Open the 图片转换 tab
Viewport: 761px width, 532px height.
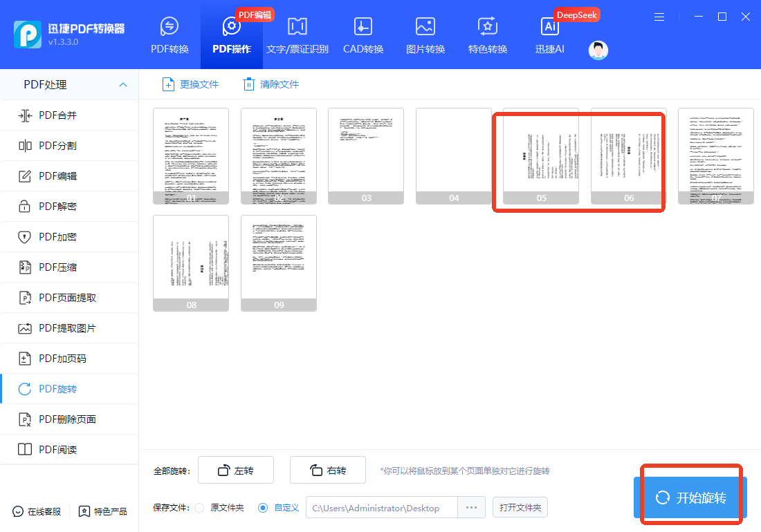click(425, 35)
